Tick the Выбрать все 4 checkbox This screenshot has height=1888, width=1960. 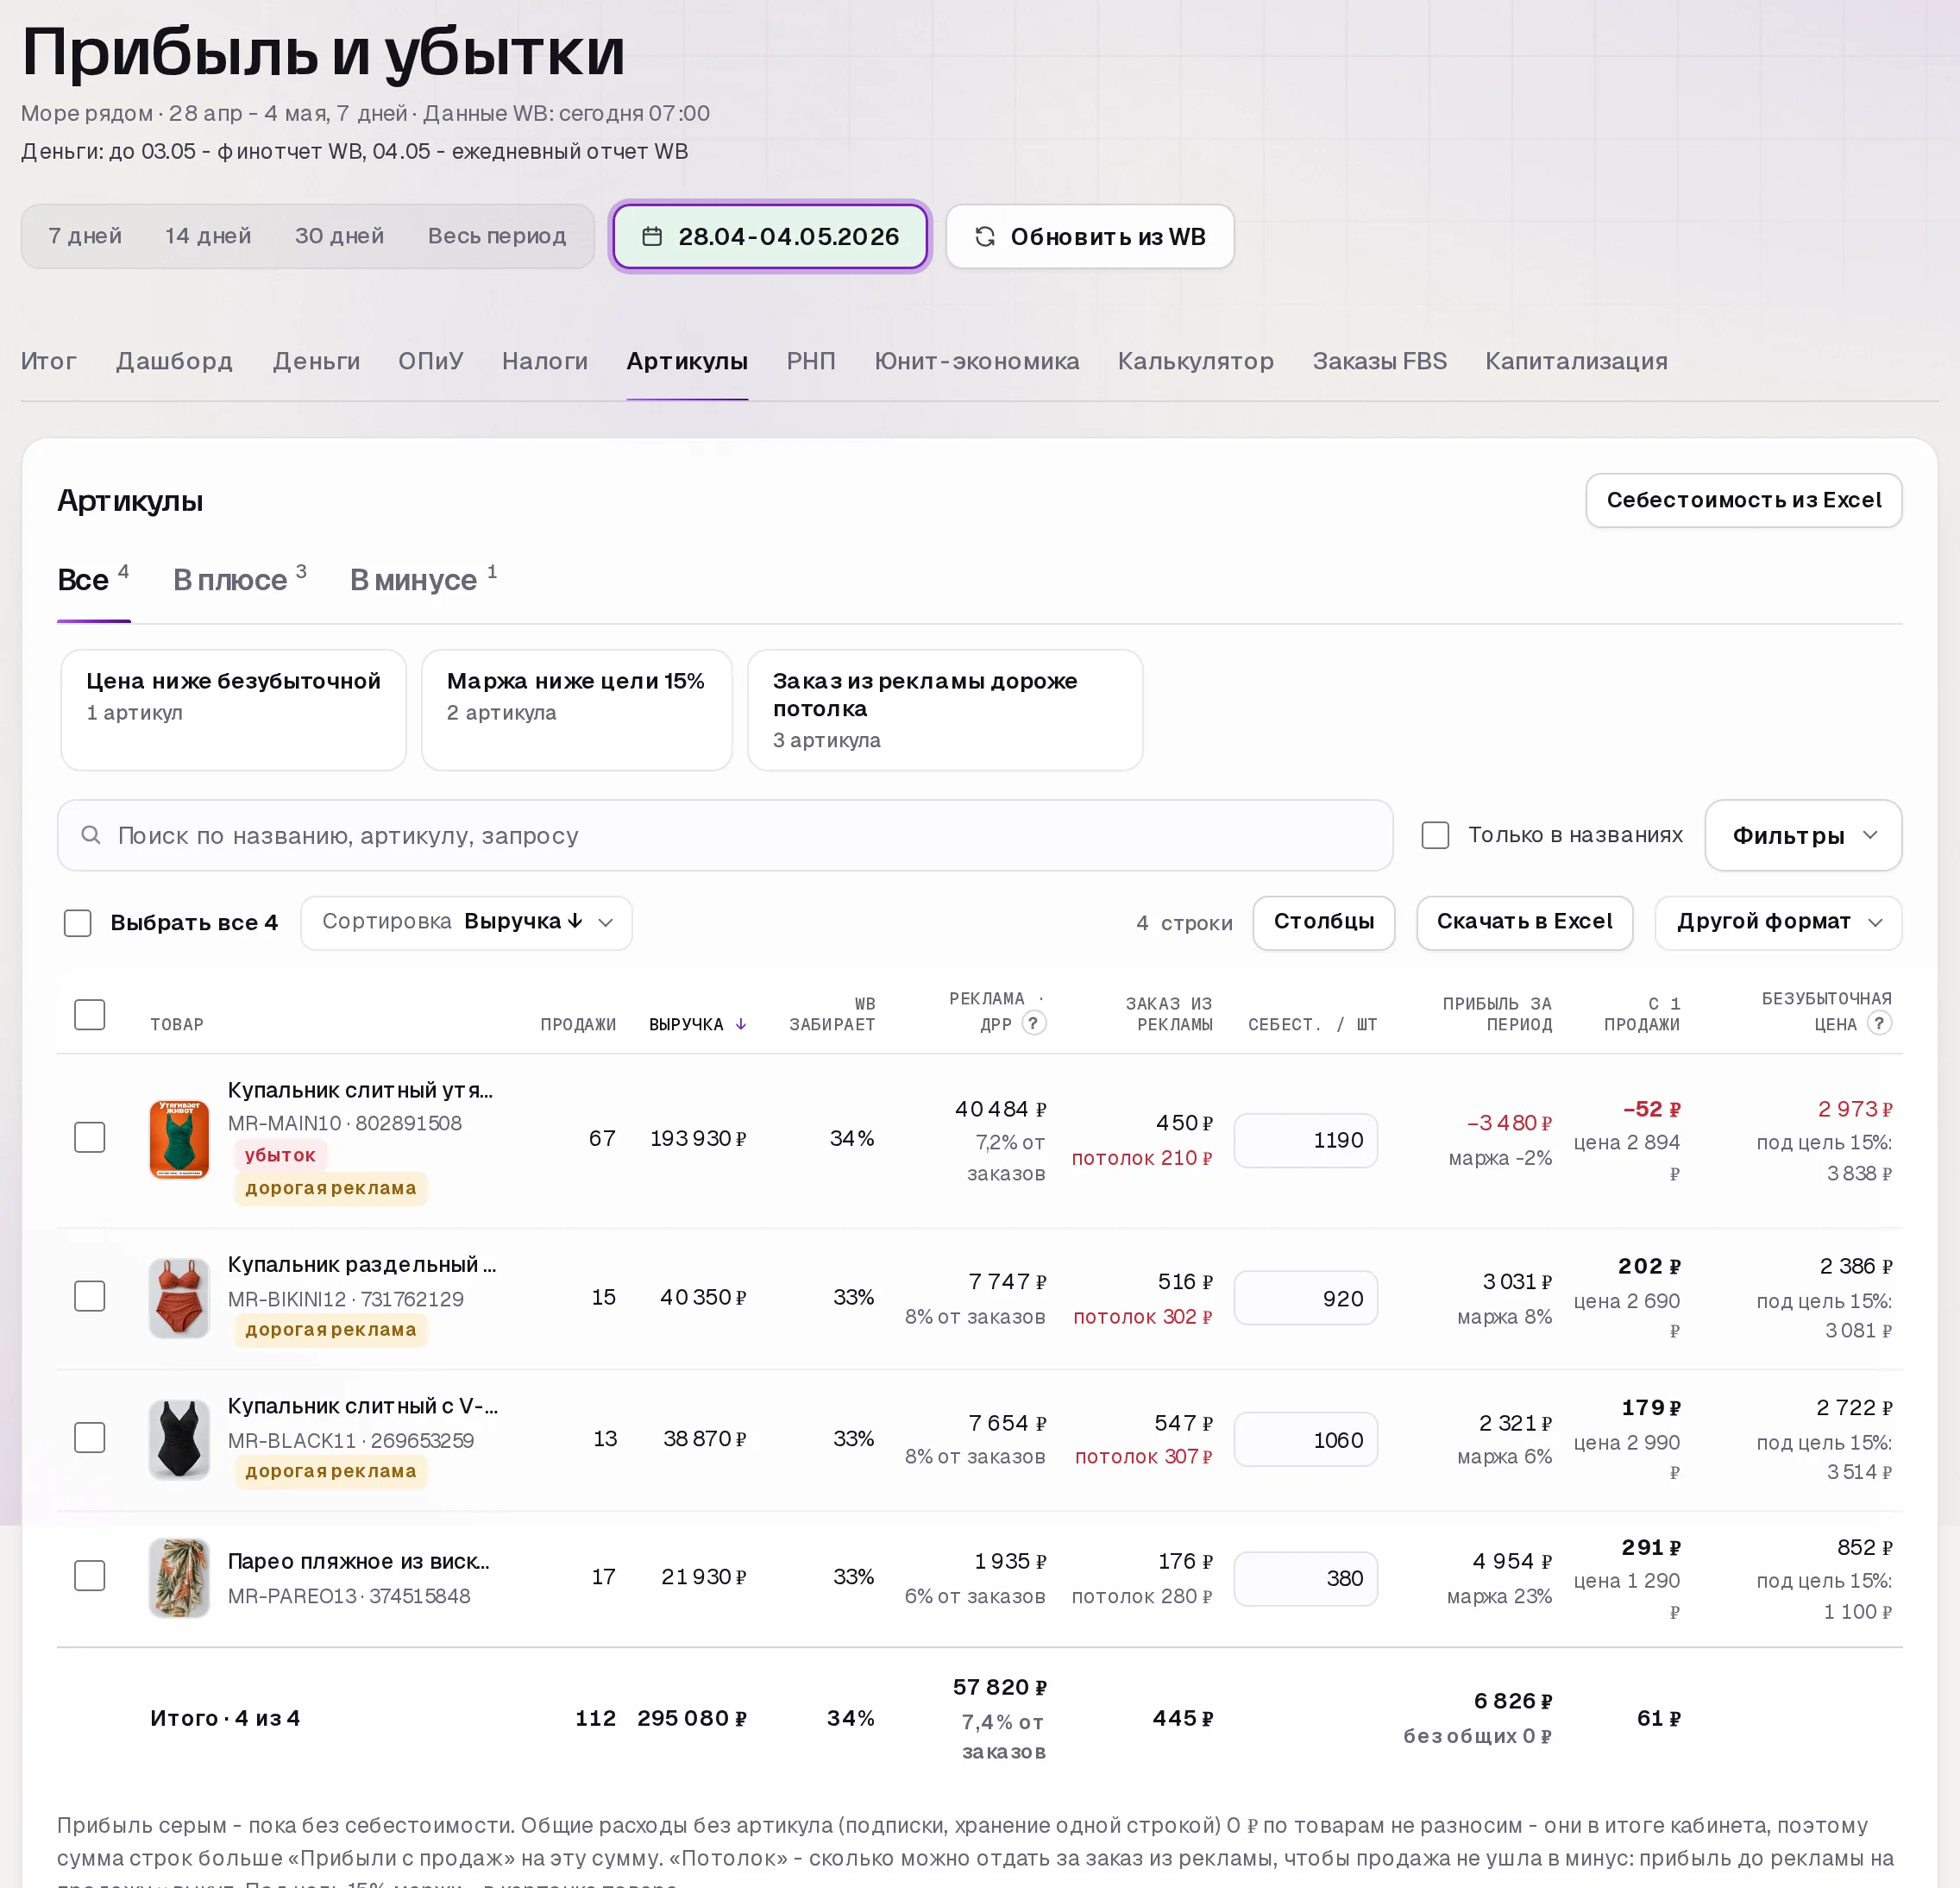78,923
